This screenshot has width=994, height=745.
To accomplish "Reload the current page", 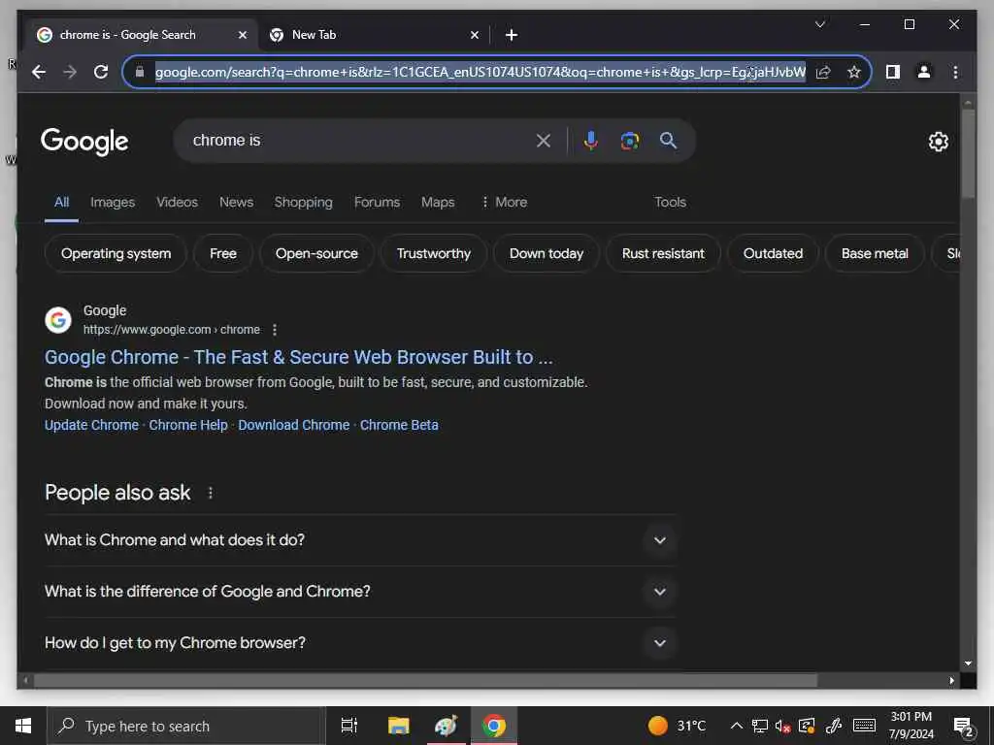I will coord(101,72).
